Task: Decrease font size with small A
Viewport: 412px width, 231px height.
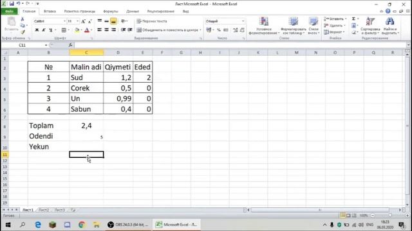Action: (x=89, y=21)
